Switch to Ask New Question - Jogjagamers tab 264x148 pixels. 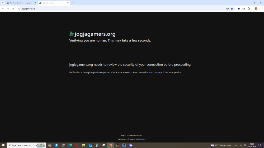tap(21, 3)
